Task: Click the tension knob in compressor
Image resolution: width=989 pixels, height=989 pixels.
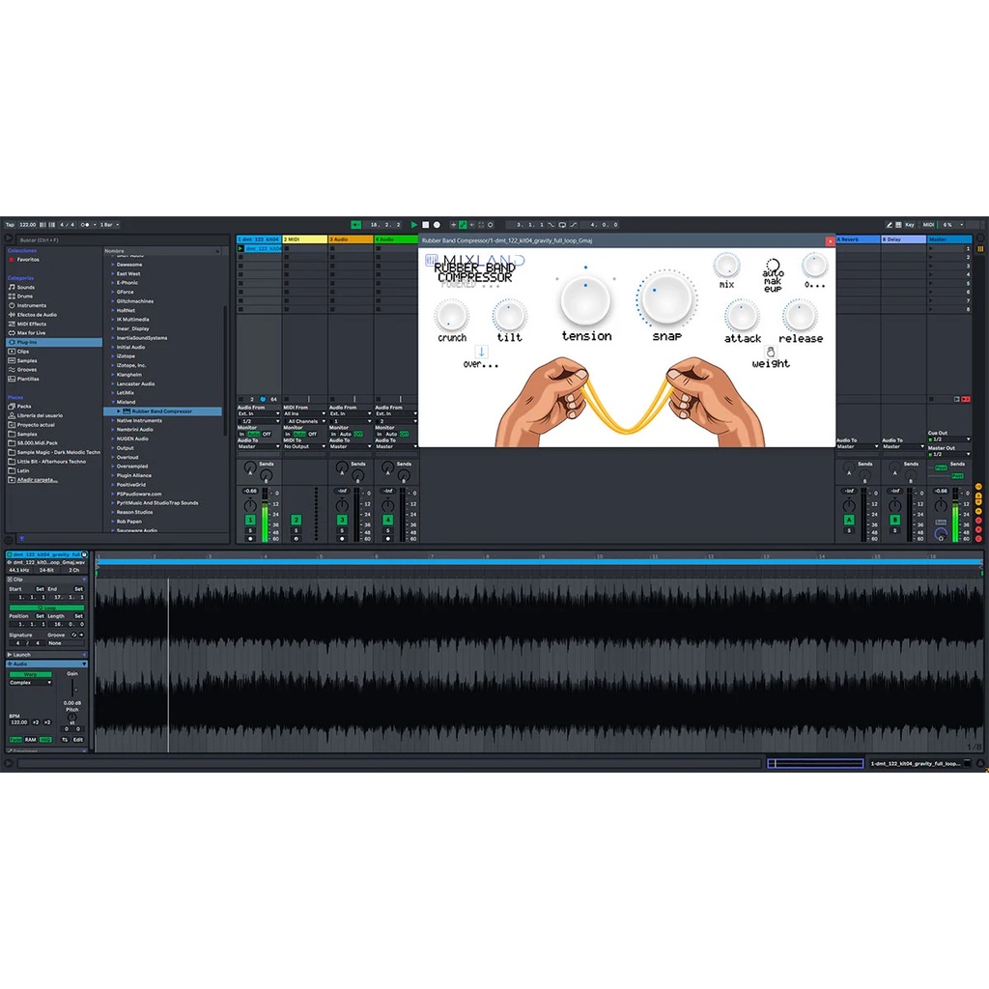Action: (585, 301)
